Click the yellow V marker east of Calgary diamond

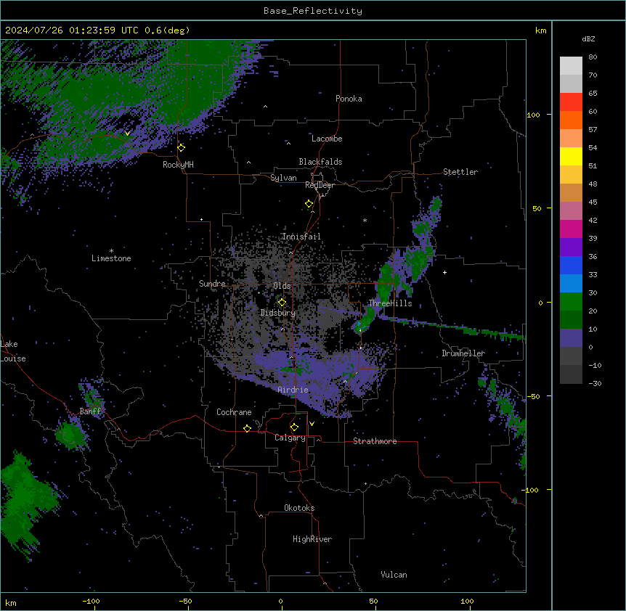(x=312, y=424)
